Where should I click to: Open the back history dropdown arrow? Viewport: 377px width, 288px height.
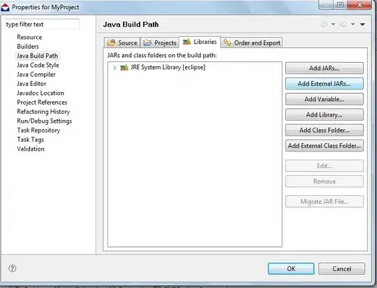(333, 24)
